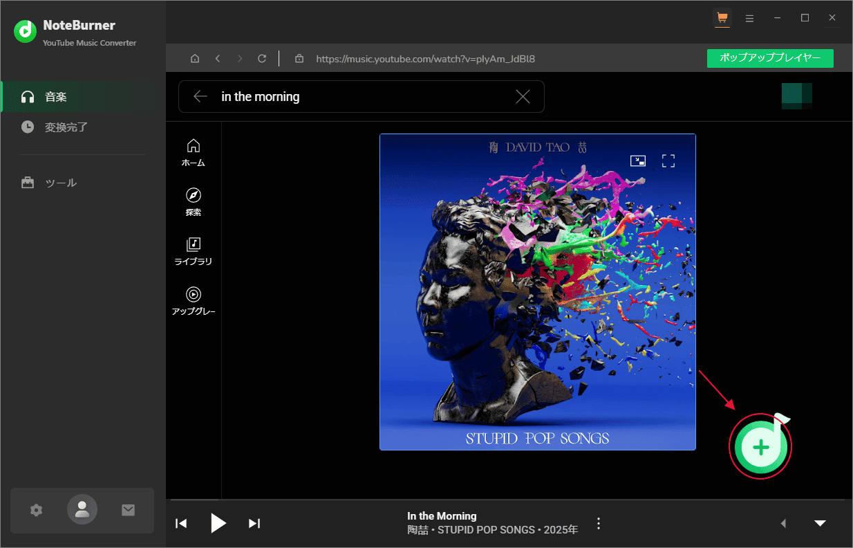The width and height of the screenshot is (853, 548).
Task: Open artist 陶喆 in the player bar
Action: pyautogui.click(x=418, y=530)
